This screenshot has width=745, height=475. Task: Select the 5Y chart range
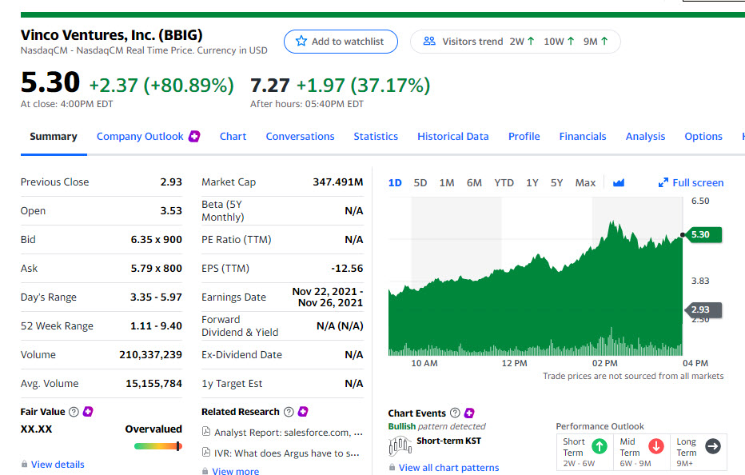tap(556, 182)
